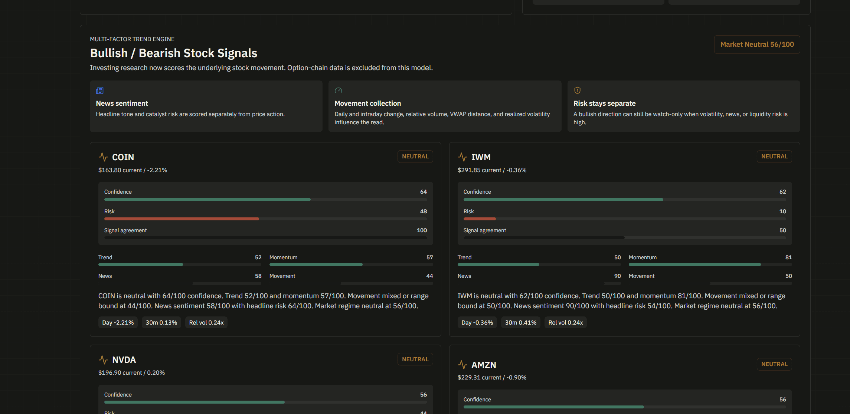Viewport: 850px width, 414px height.
Task: Click the IWM ticker heading
Action: (481, 157)
